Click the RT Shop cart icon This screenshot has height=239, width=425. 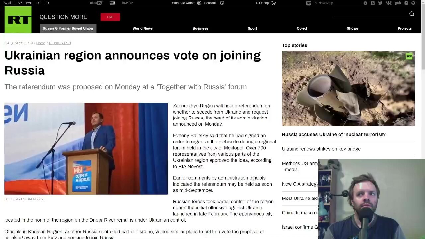274,3
